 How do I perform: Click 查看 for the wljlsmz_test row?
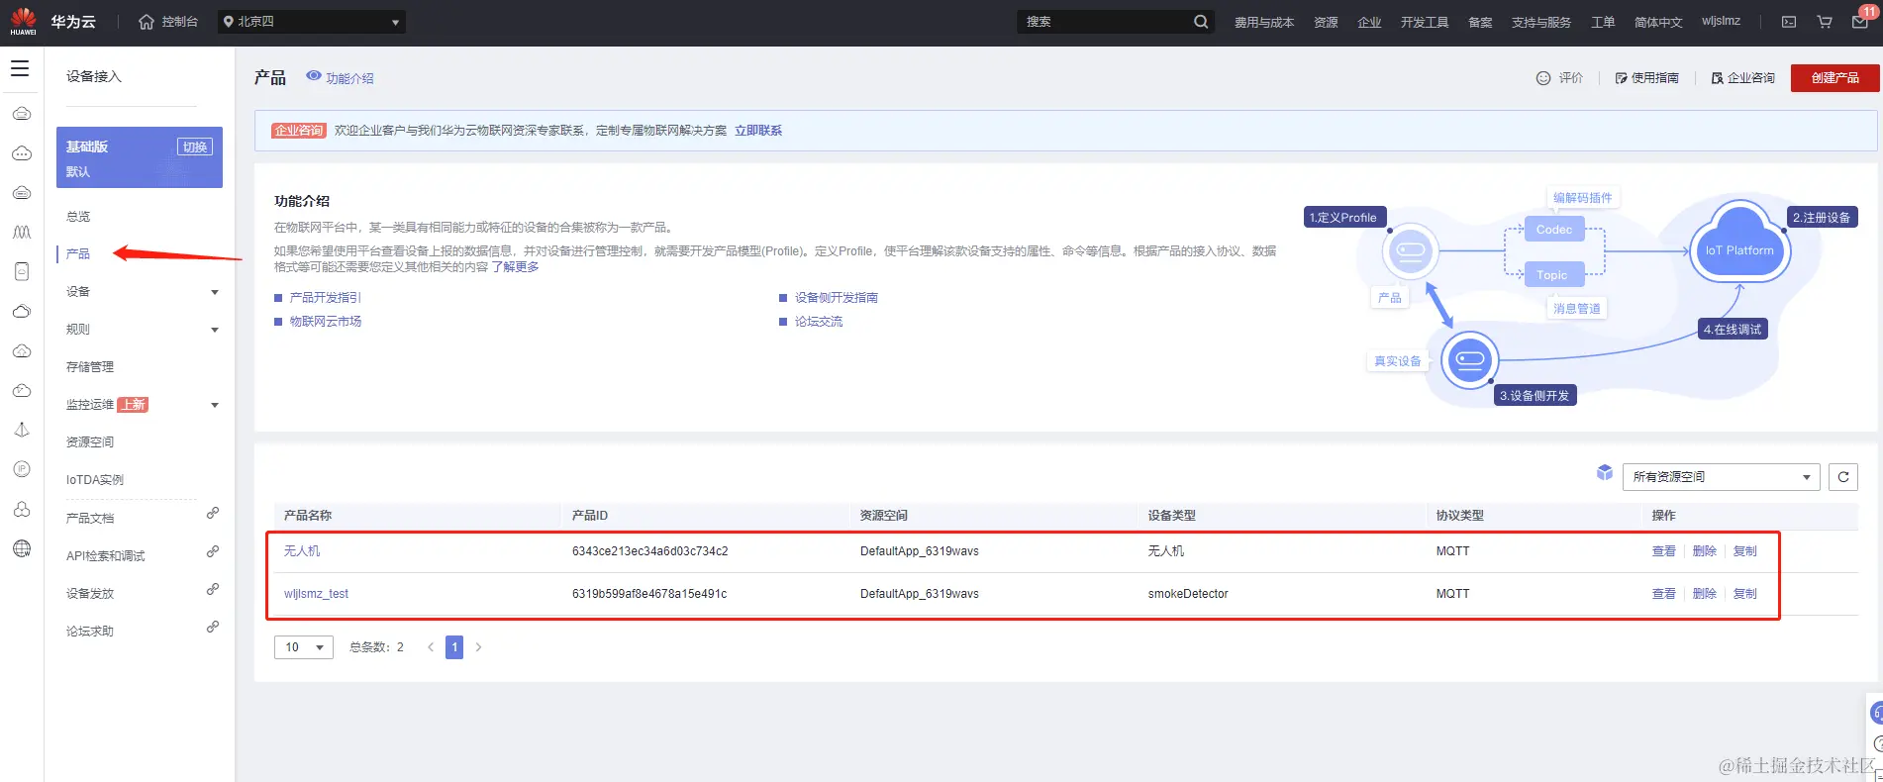pos(1664,594)
